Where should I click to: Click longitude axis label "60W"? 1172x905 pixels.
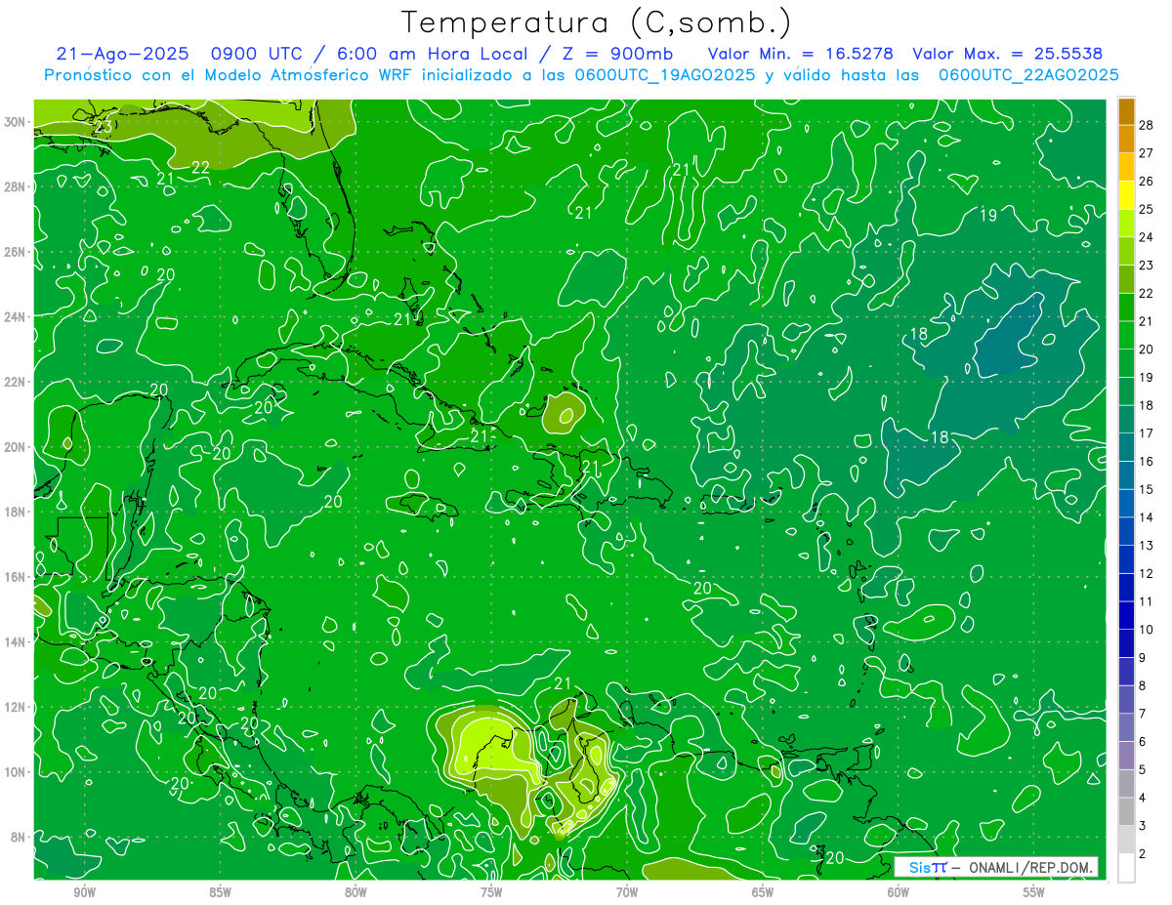tap(899, 892)
